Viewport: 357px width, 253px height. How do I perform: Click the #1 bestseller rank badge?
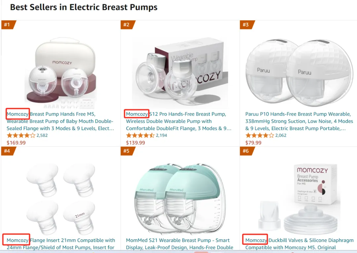pyautogui.click(x=9, y=25)
